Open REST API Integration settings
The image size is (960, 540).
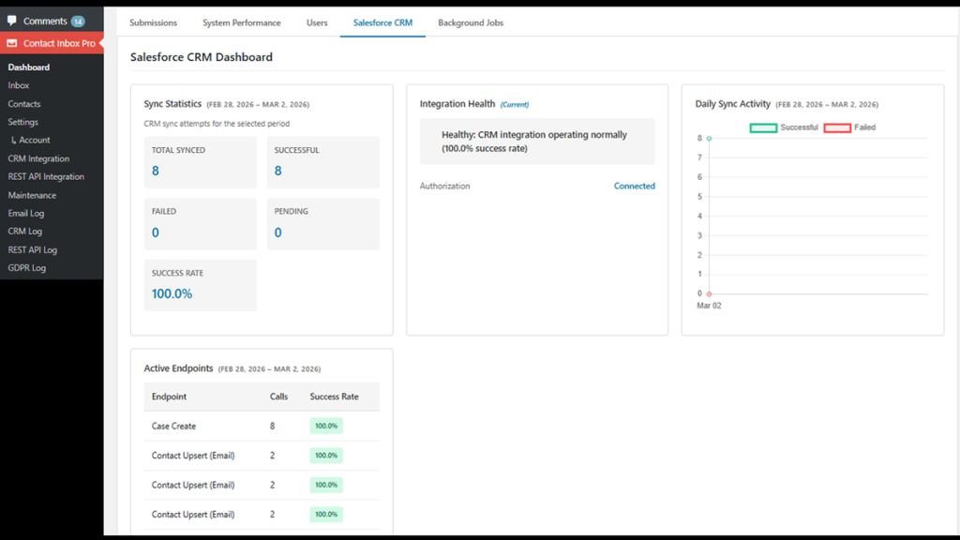pos(48,176)
